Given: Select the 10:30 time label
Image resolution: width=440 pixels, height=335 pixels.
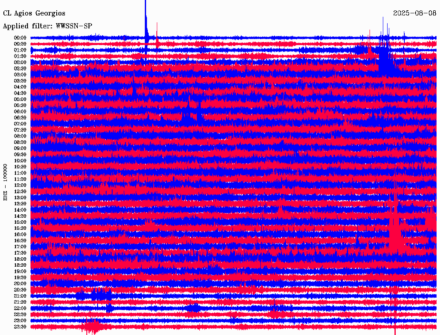Looking at the screenshot, I should (x=20, y=167).
